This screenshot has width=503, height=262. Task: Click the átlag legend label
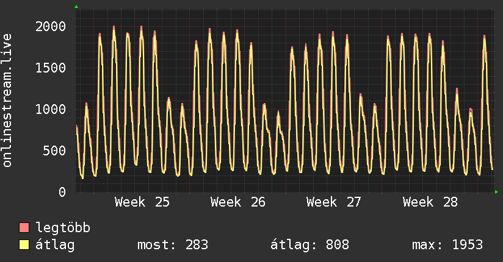55,245
